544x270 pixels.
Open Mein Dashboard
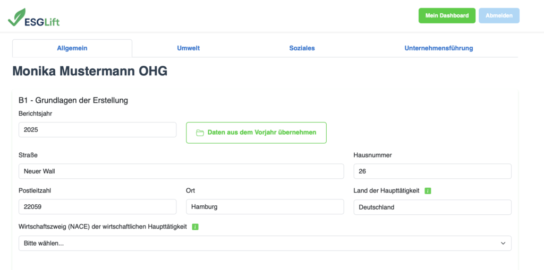tap(447, 16)
